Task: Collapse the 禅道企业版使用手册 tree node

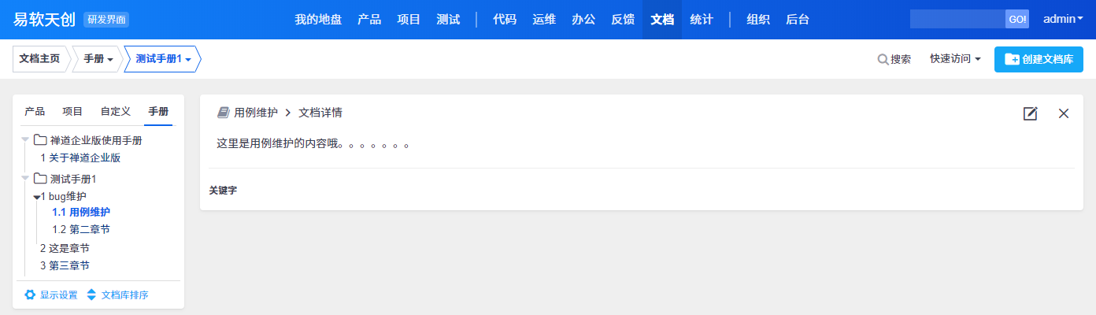Action: [x=25, y=140]
